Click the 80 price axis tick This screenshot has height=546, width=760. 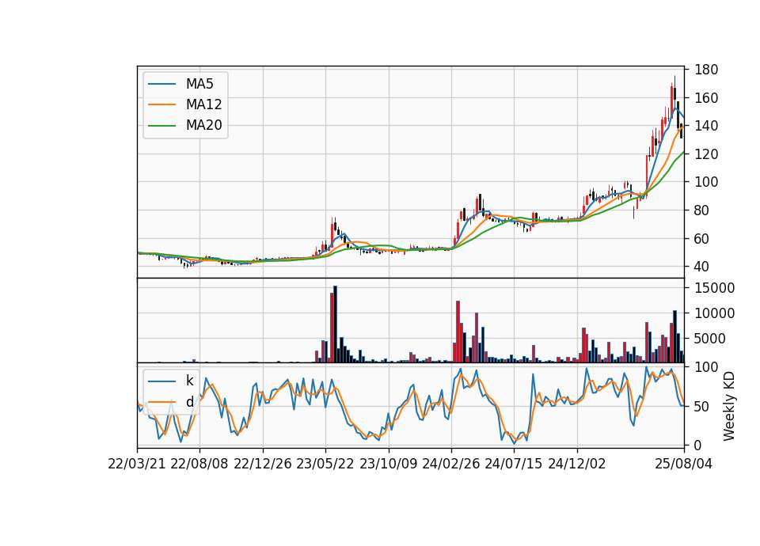(x=702, y=210)
